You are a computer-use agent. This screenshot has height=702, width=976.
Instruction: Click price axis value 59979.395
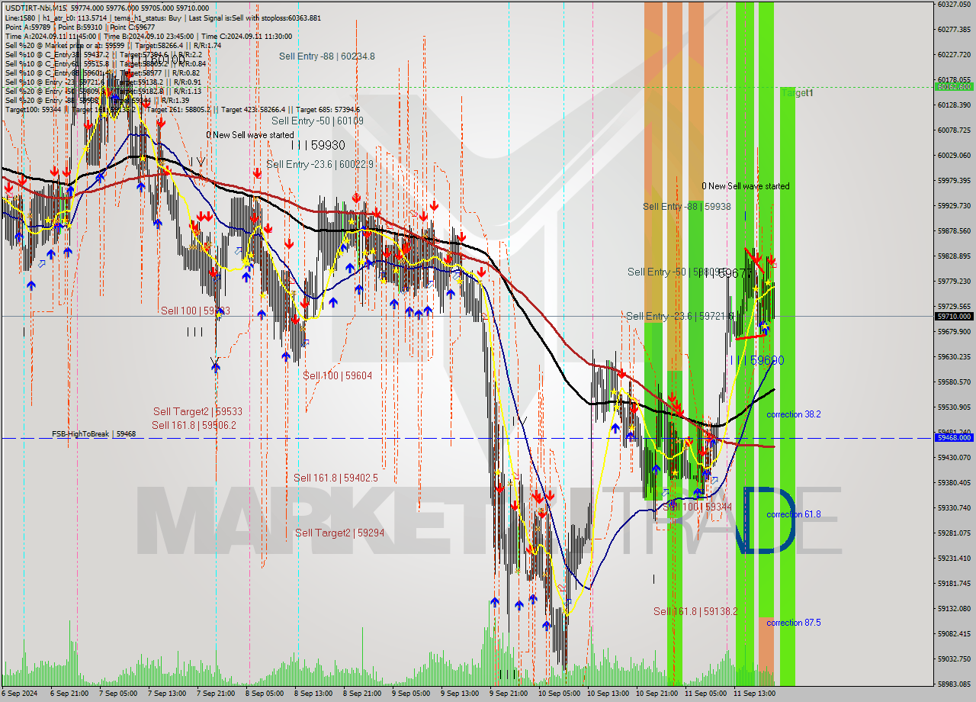(x=954, y=180)
